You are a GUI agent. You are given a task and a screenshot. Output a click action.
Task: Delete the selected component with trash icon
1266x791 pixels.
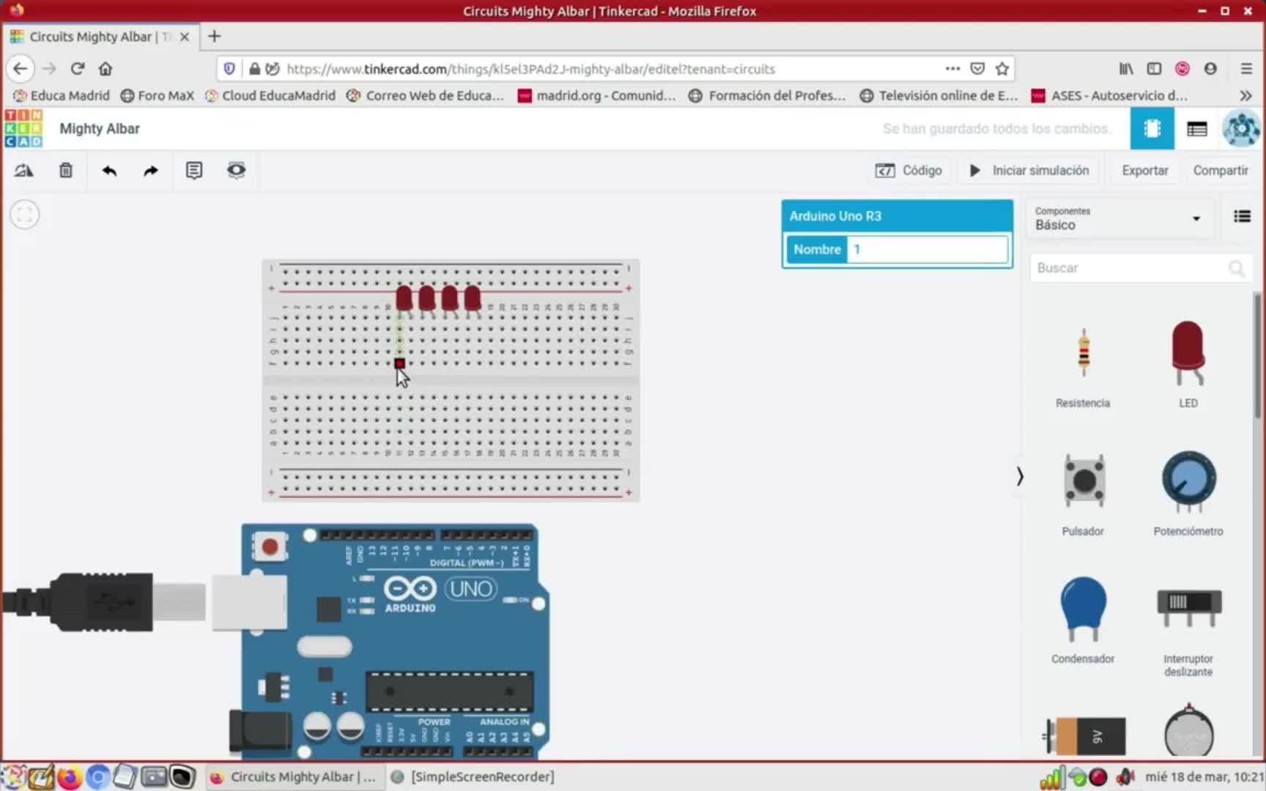tap(66, 171)
